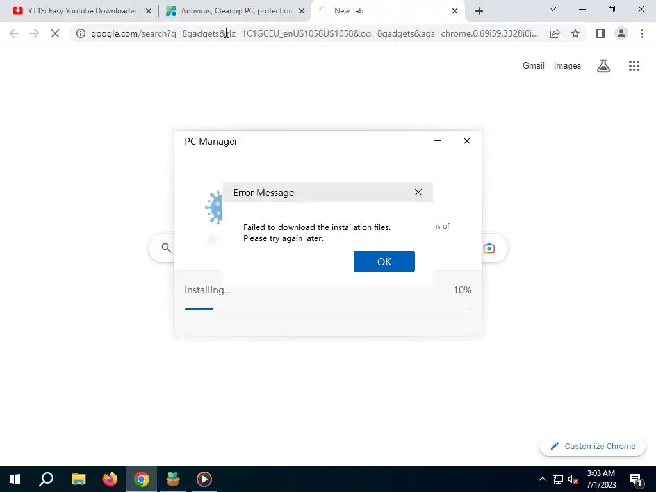Image resolution: width=656 pixels, height=492 pixels.
Task: Close the New Tab tab
Action: click(455, 11)
